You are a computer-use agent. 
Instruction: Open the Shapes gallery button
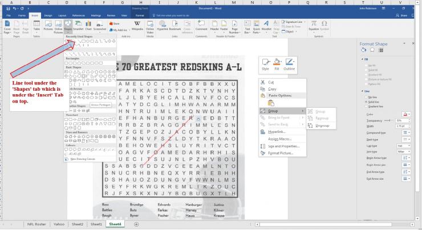[x=68, y=26]
